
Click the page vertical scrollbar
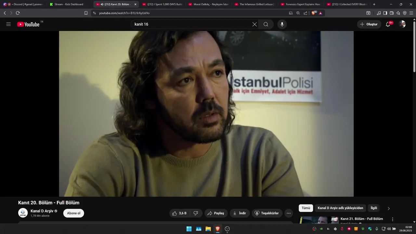pyautogui.click(x=414, y=47)
